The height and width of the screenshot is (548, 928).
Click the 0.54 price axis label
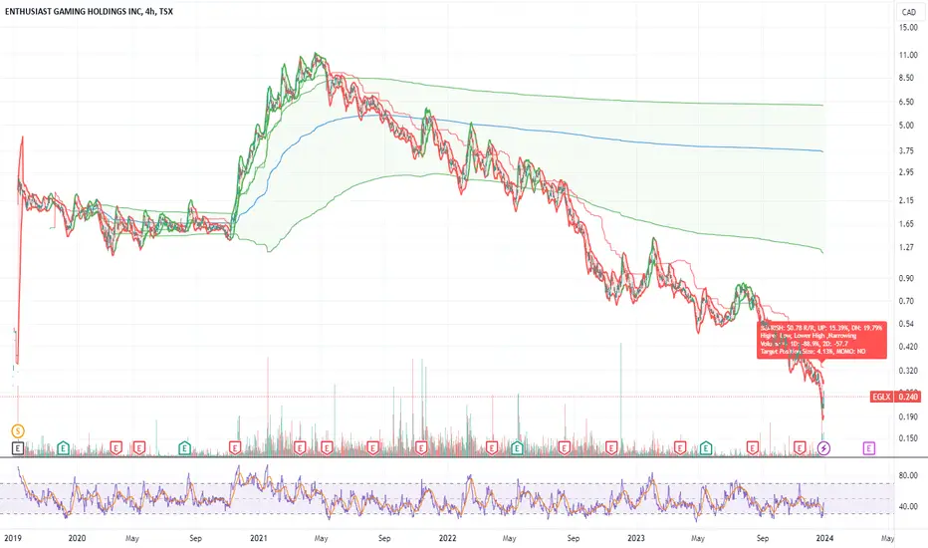[x=906, y=324]
